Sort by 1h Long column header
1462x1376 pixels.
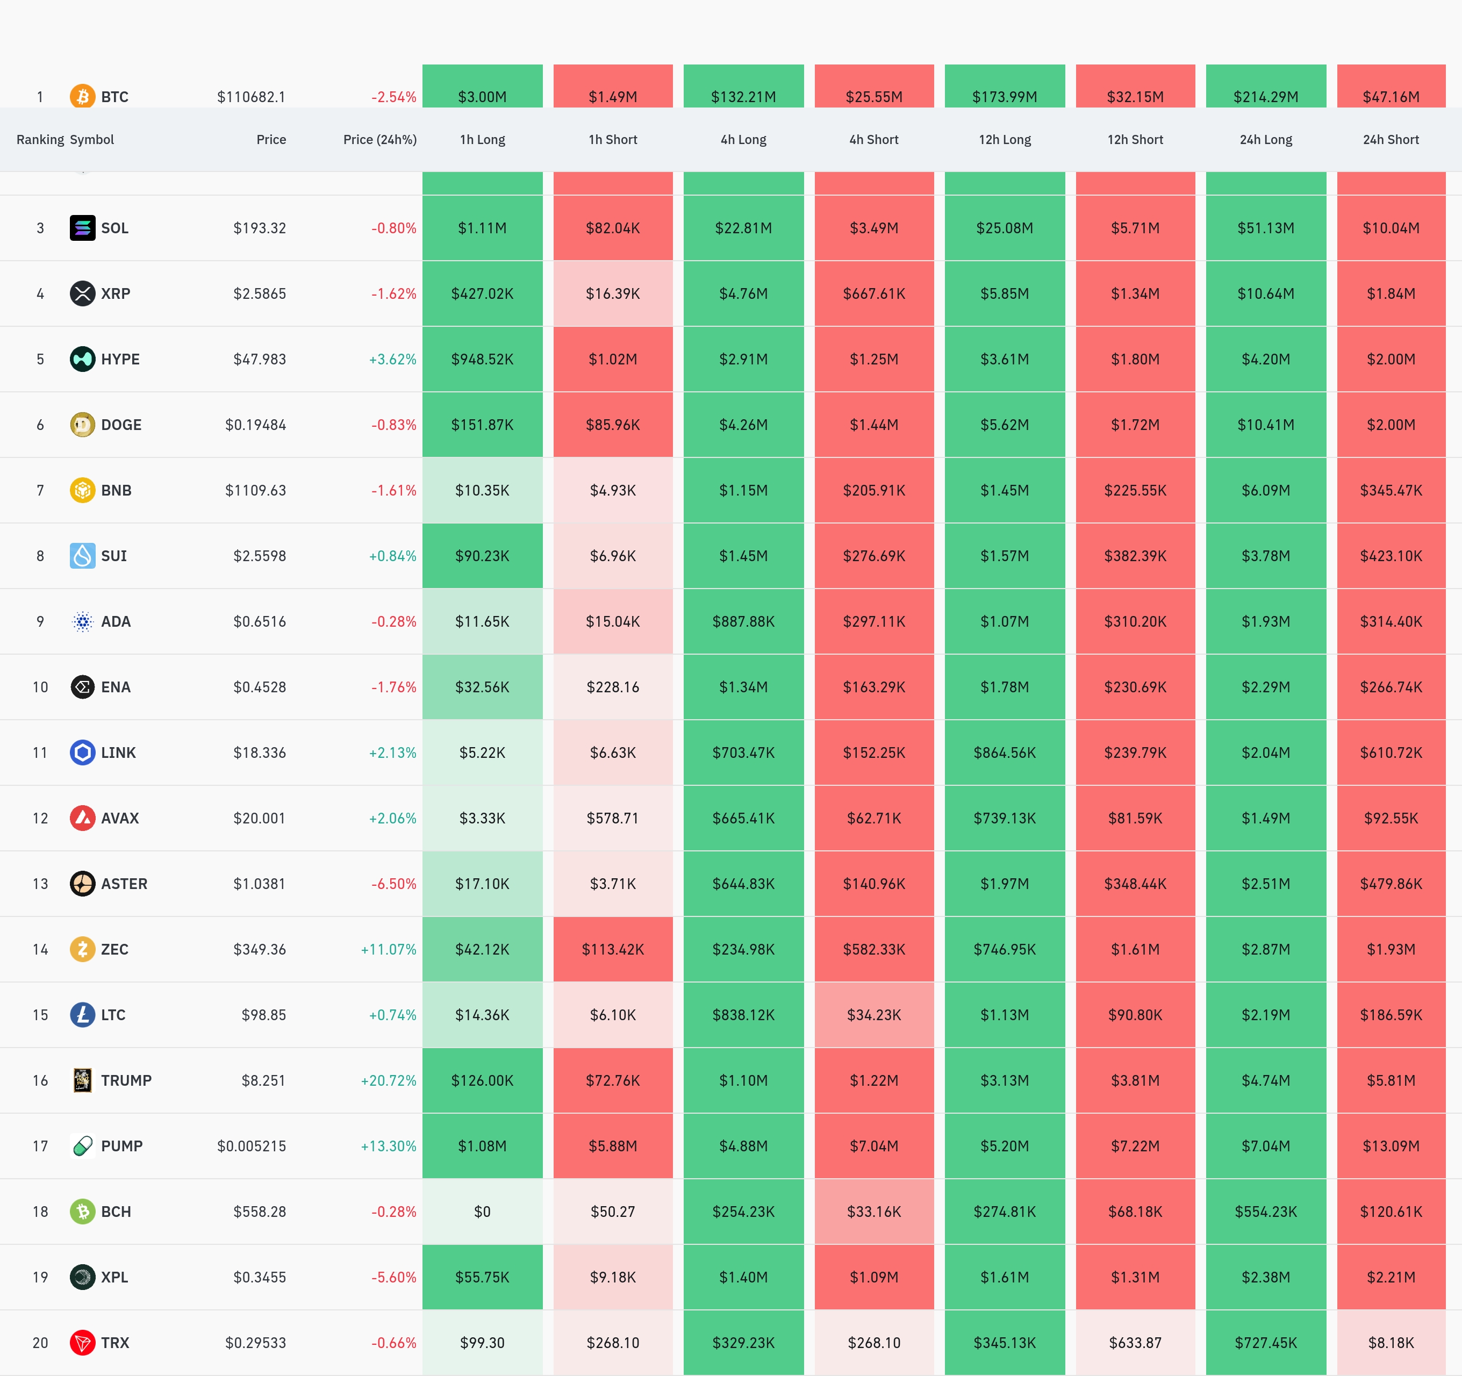tap(483, 140)
